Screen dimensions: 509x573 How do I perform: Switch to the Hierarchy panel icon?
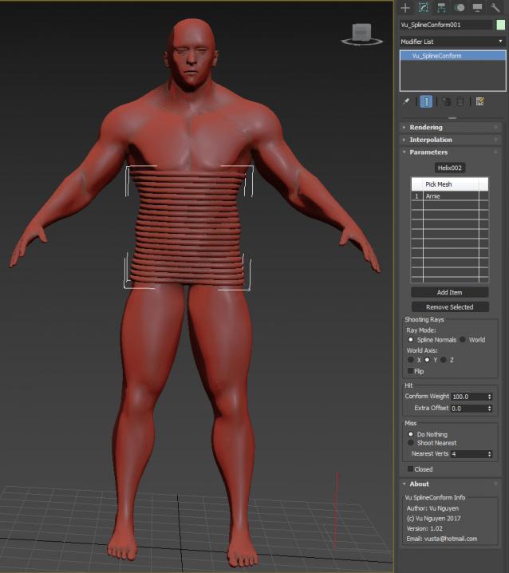pyautogui.click(x=441, y=8)
